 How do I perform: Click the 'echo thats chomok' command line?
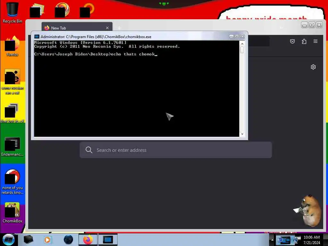point(95,54)
